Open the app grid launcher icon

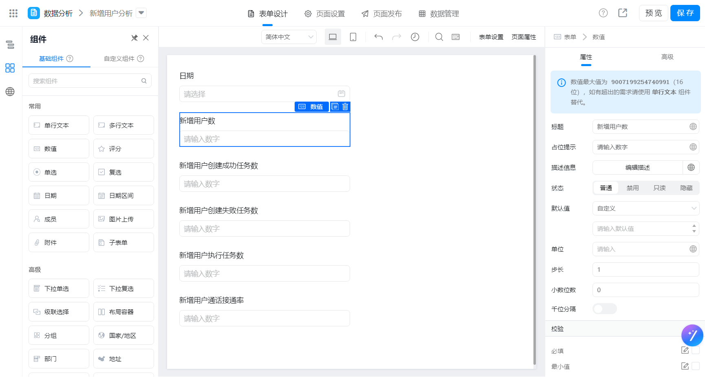(x=13, y=13)
